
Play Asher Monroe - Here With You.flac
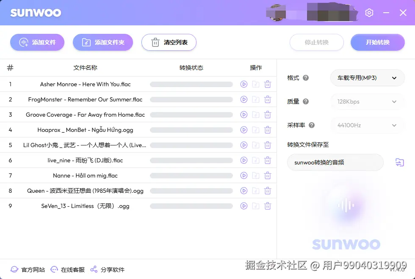click(244, 84)
